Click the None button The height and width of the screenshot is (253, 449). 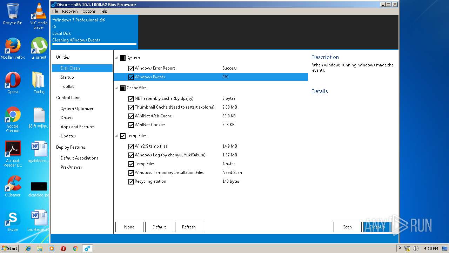[129, 227]
